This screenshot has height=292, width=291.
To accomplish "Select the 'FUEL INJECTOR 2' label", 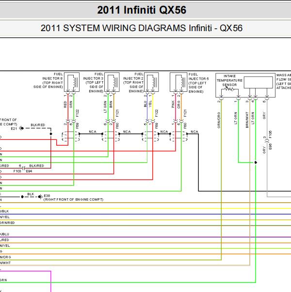I will click(133, 76).
